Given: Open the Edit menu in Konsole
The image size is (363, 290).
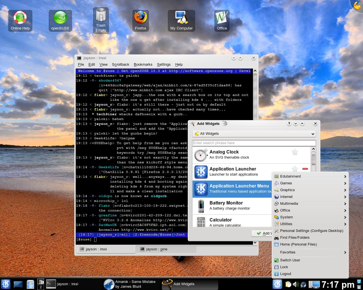Looking at the screenshot, I should (92, 65).
